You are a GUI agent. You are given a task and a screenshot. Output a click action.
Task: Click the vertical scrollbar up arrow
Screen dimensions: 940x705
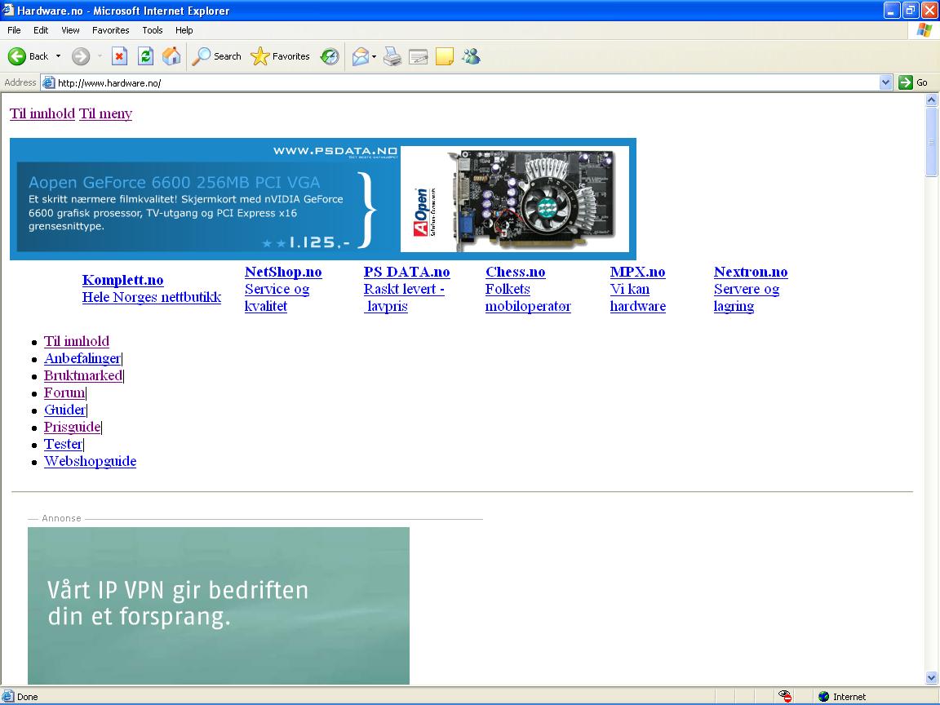click(x=931, y=100)
